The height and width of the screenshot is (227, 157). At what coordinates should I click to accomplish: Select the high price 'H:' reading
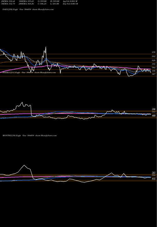click(x=55, y=1)
